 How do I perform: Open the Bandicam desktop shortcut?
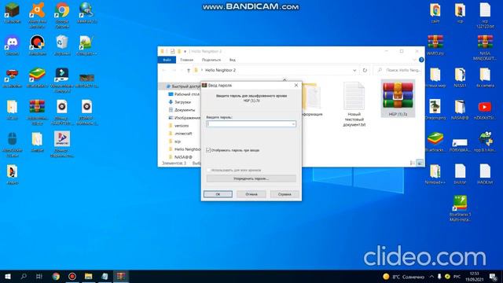pyautogui.click(x=37, y=45)
